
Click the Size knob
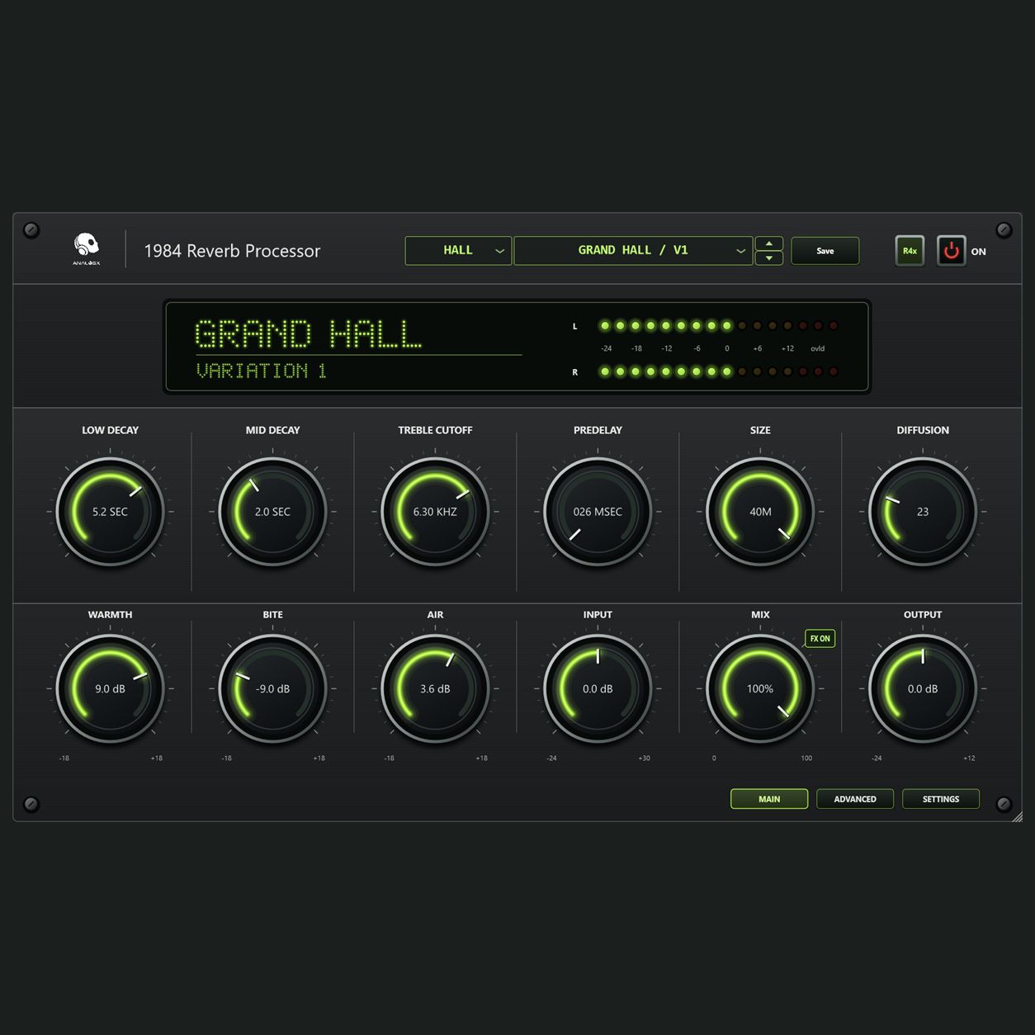pyautogui.click(x=760, y=512)
